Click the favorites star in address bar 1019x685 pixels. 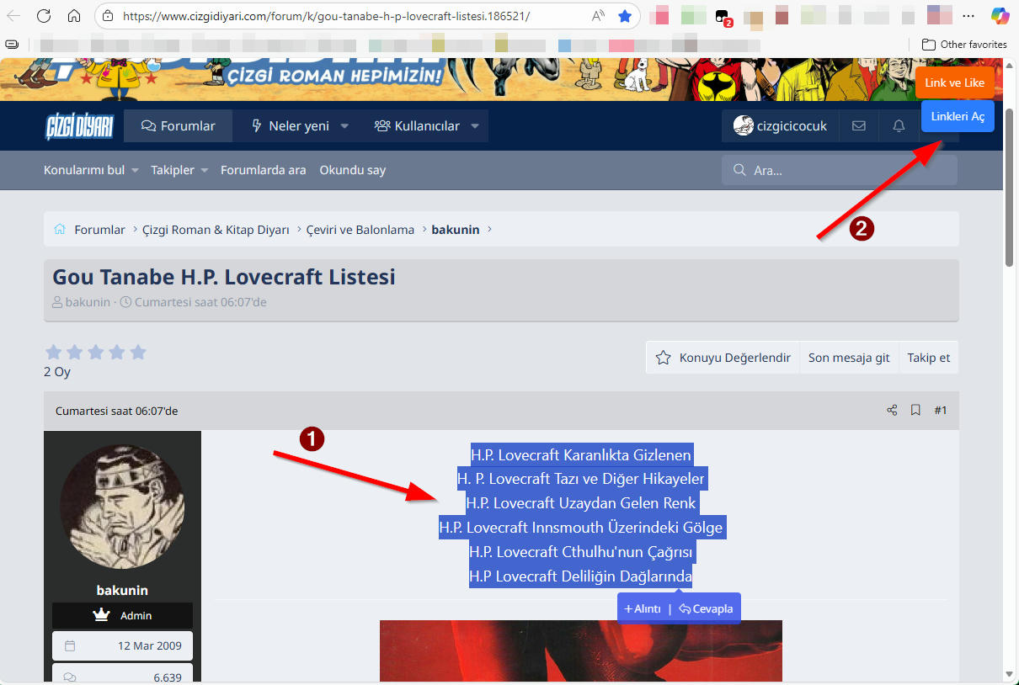point(624,16)
